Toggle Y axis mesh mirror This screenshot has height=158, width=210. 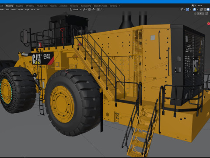click(x=200, y=14)
